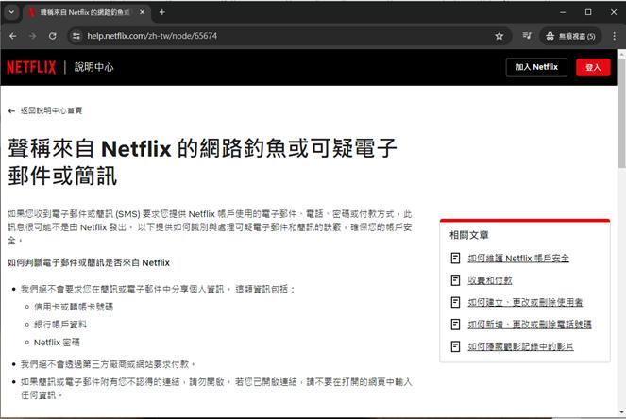This screenshot has height=419, width=626.
Task: Click document icon beside 如何建立、更改或刪除使用者
Action: point(455,302)
